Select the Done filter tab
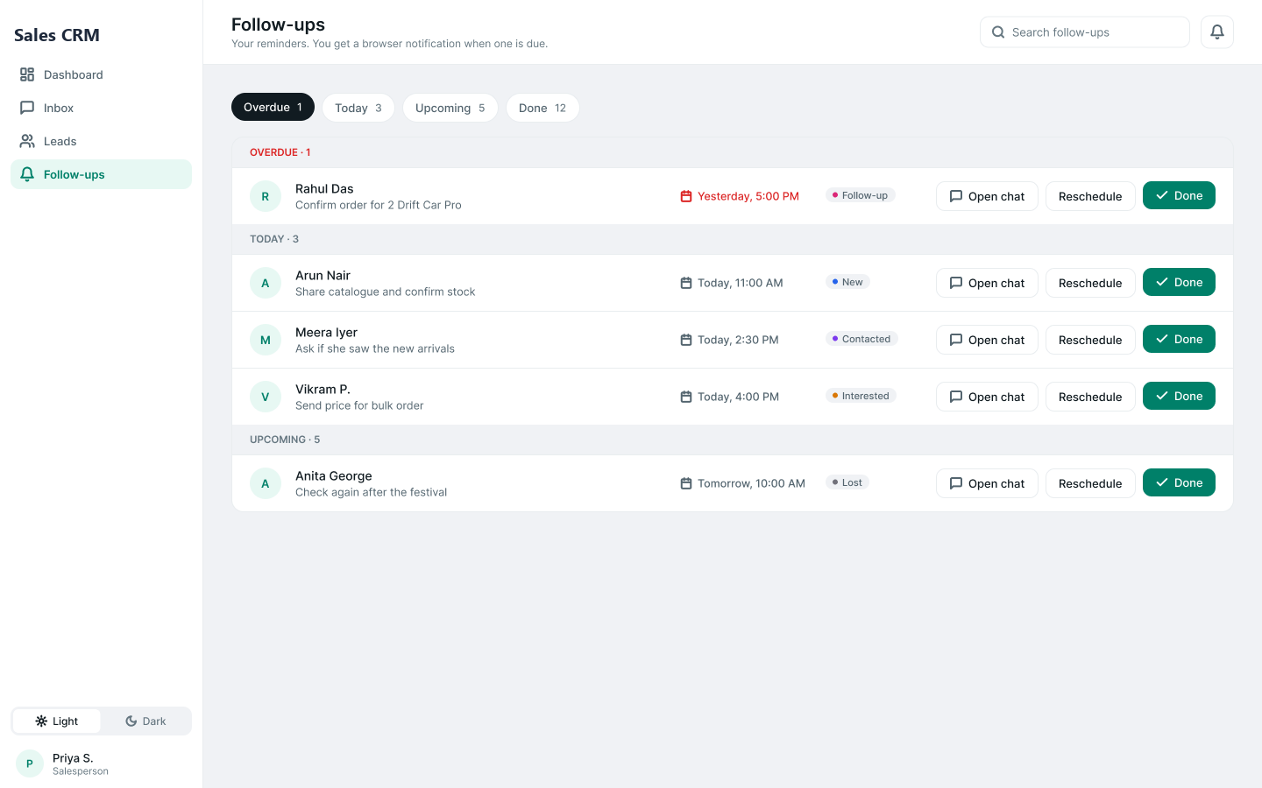This screenshot has height=788, width=1262. click(542, 108)
